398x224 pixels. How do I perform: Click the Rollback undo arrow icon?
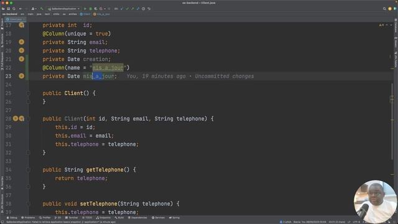[x=149, y=9]
